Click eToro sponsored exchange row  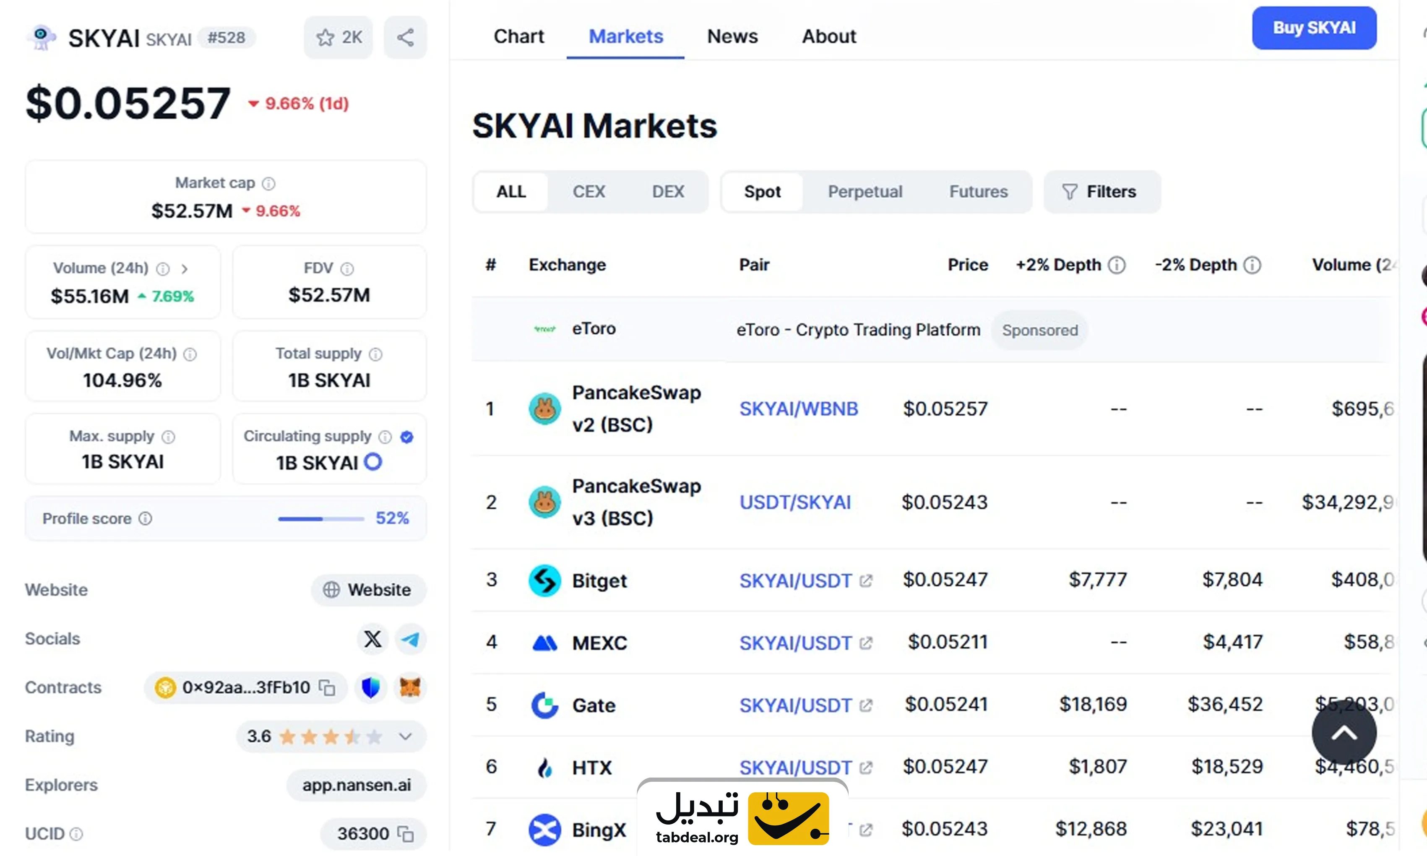(x=931, y=329)
